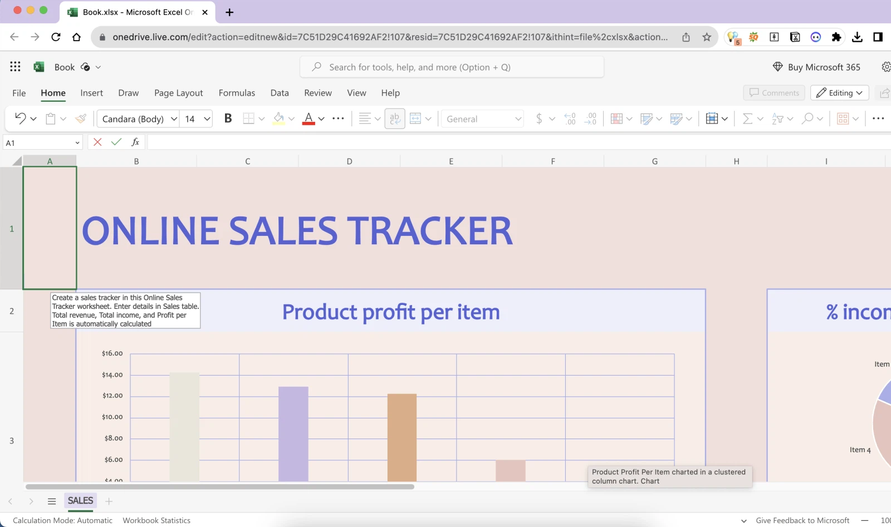
Task: Open more font options ellipsis
Action: click(338, 119)
